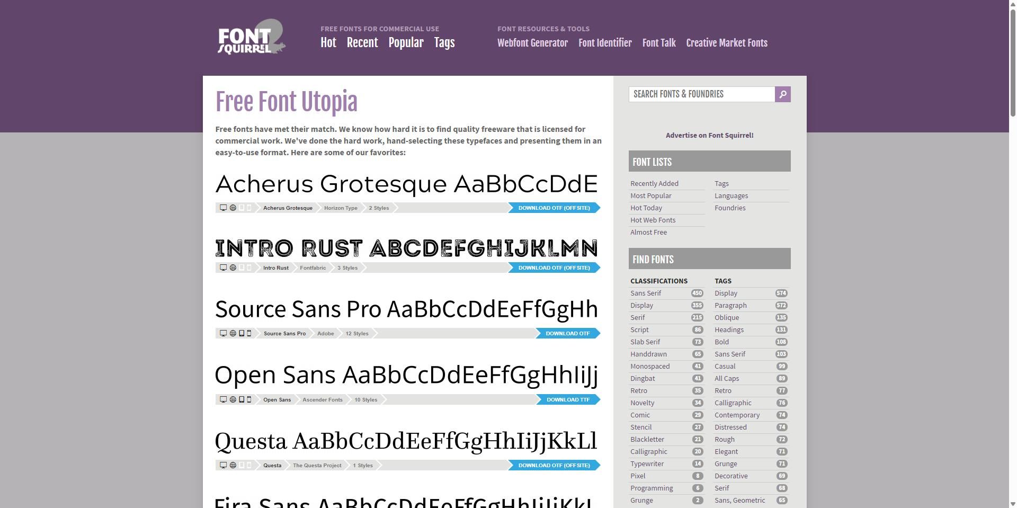The height and width of the screenshot is (508, 1017).
Task: Open Hot Web Fonts list
Action: (x=653, y=220)
